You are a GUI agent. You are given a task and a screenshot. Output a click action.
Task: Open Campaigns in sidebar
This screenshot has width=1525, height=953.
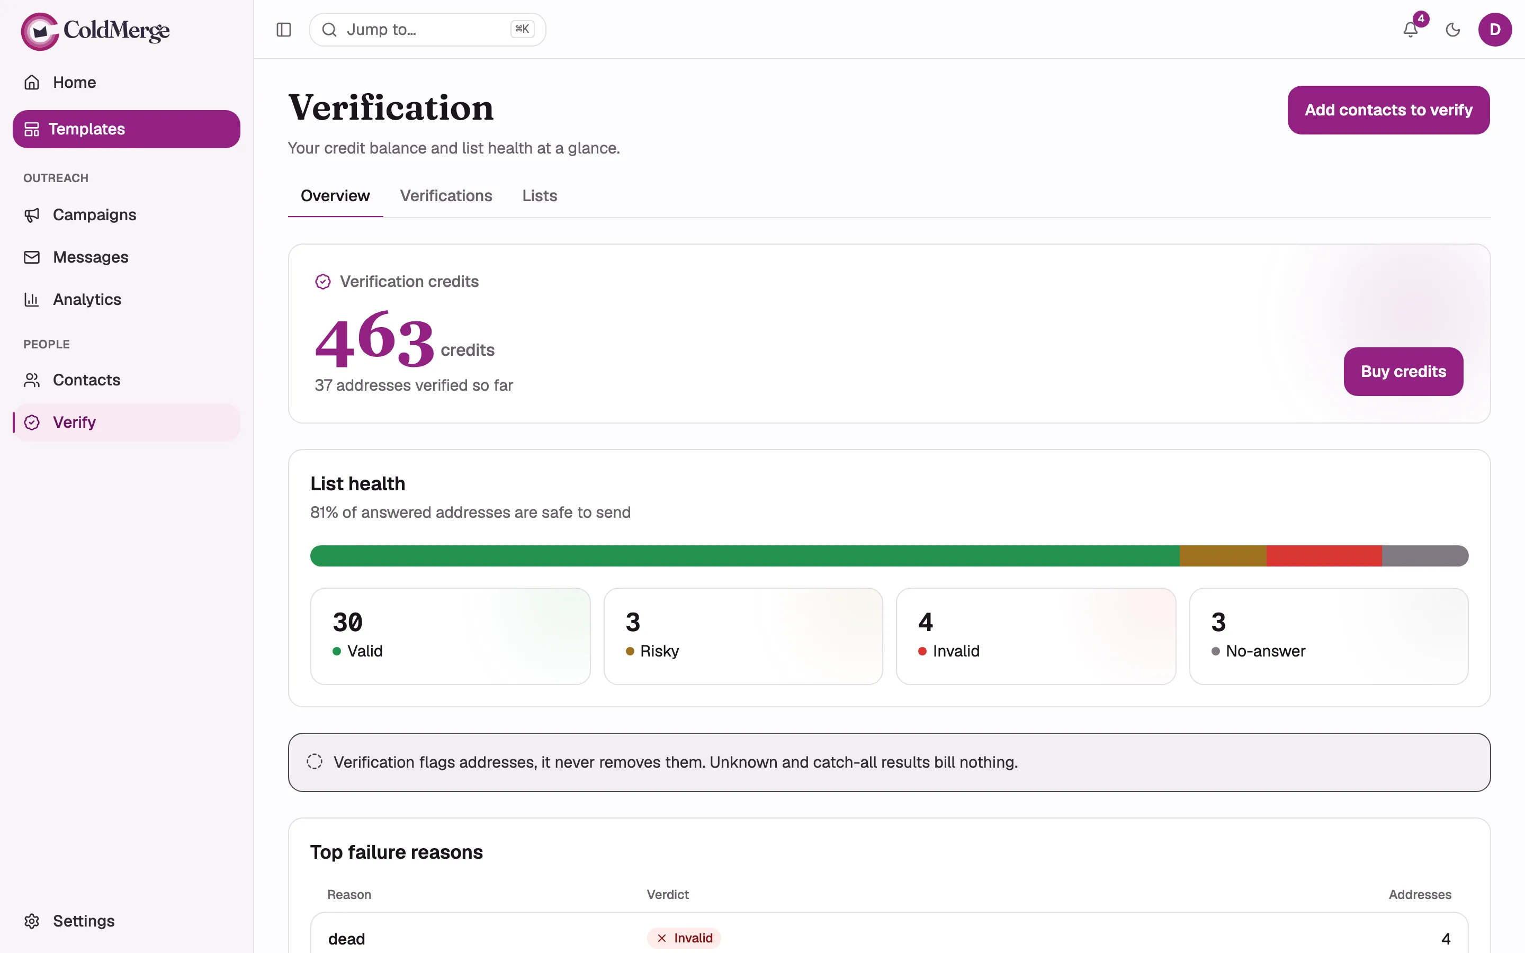point(126,215)
